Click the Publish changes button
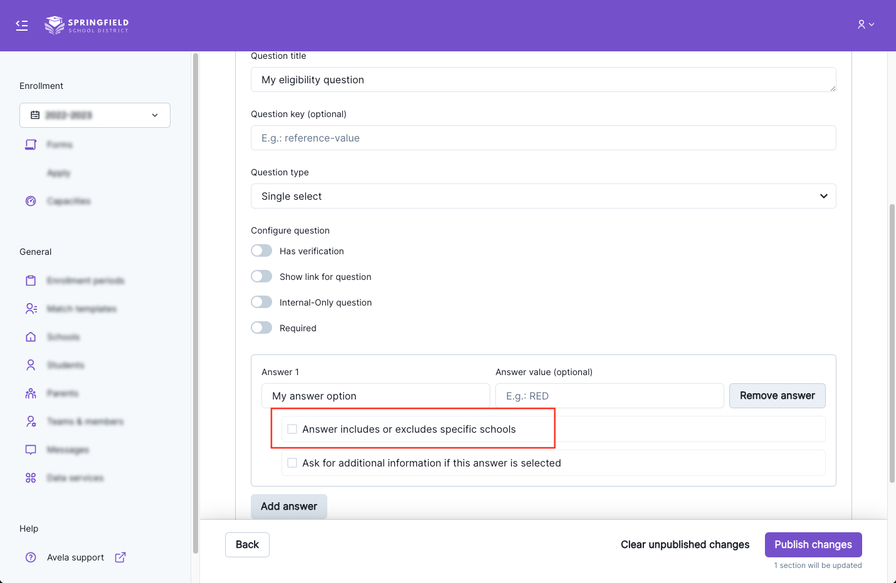This screenshot has width=896, height=583. tap(813, 545)
